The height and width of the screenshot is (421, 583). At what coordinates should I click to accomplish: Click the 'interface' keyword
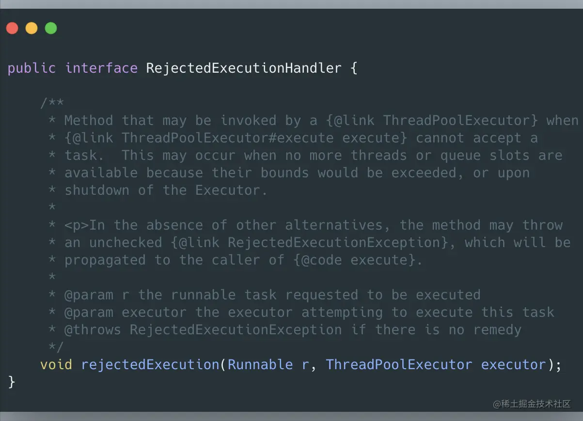pos(101,68)
